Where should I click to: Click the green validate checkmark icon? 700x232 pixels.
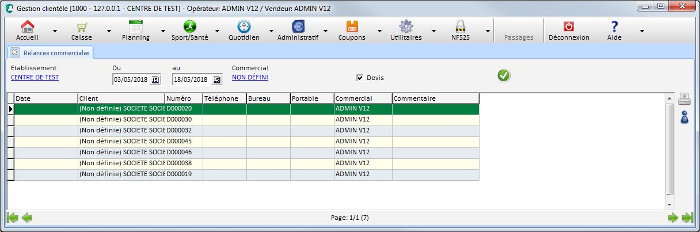tap(504, 75)
